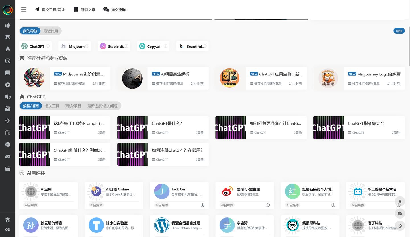This screenshot has width=410, height=237.
Task: Select the flame (hot) icon in the sidebar
Action: (x=8, y=49)
